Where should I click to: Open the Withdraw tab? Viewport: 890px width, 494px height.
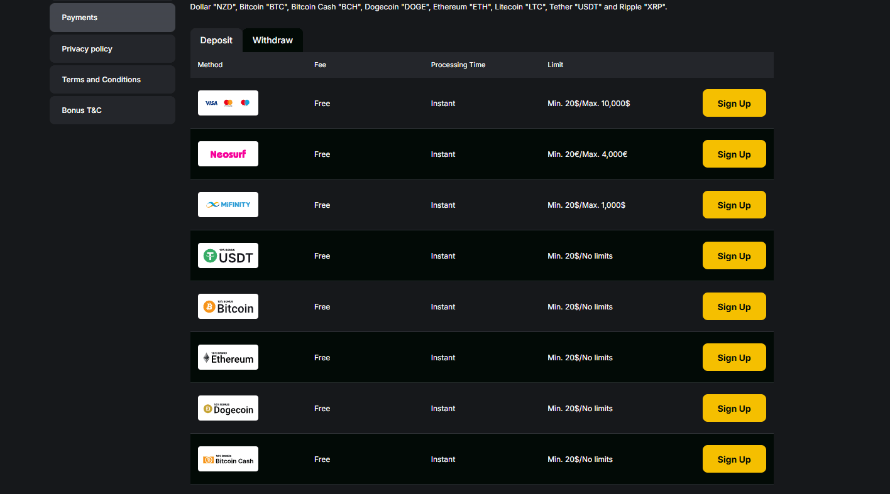[x=273, y=40]
